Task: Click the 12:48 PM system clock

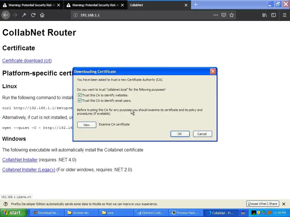Action: tap(280, 213)
